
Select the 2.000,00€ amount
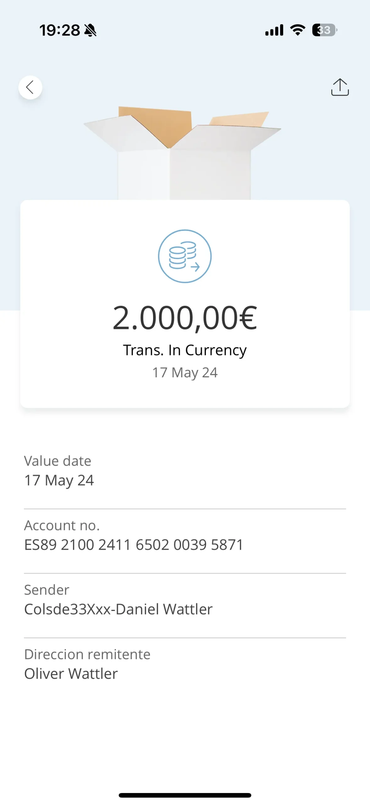[x=185, y=318]
